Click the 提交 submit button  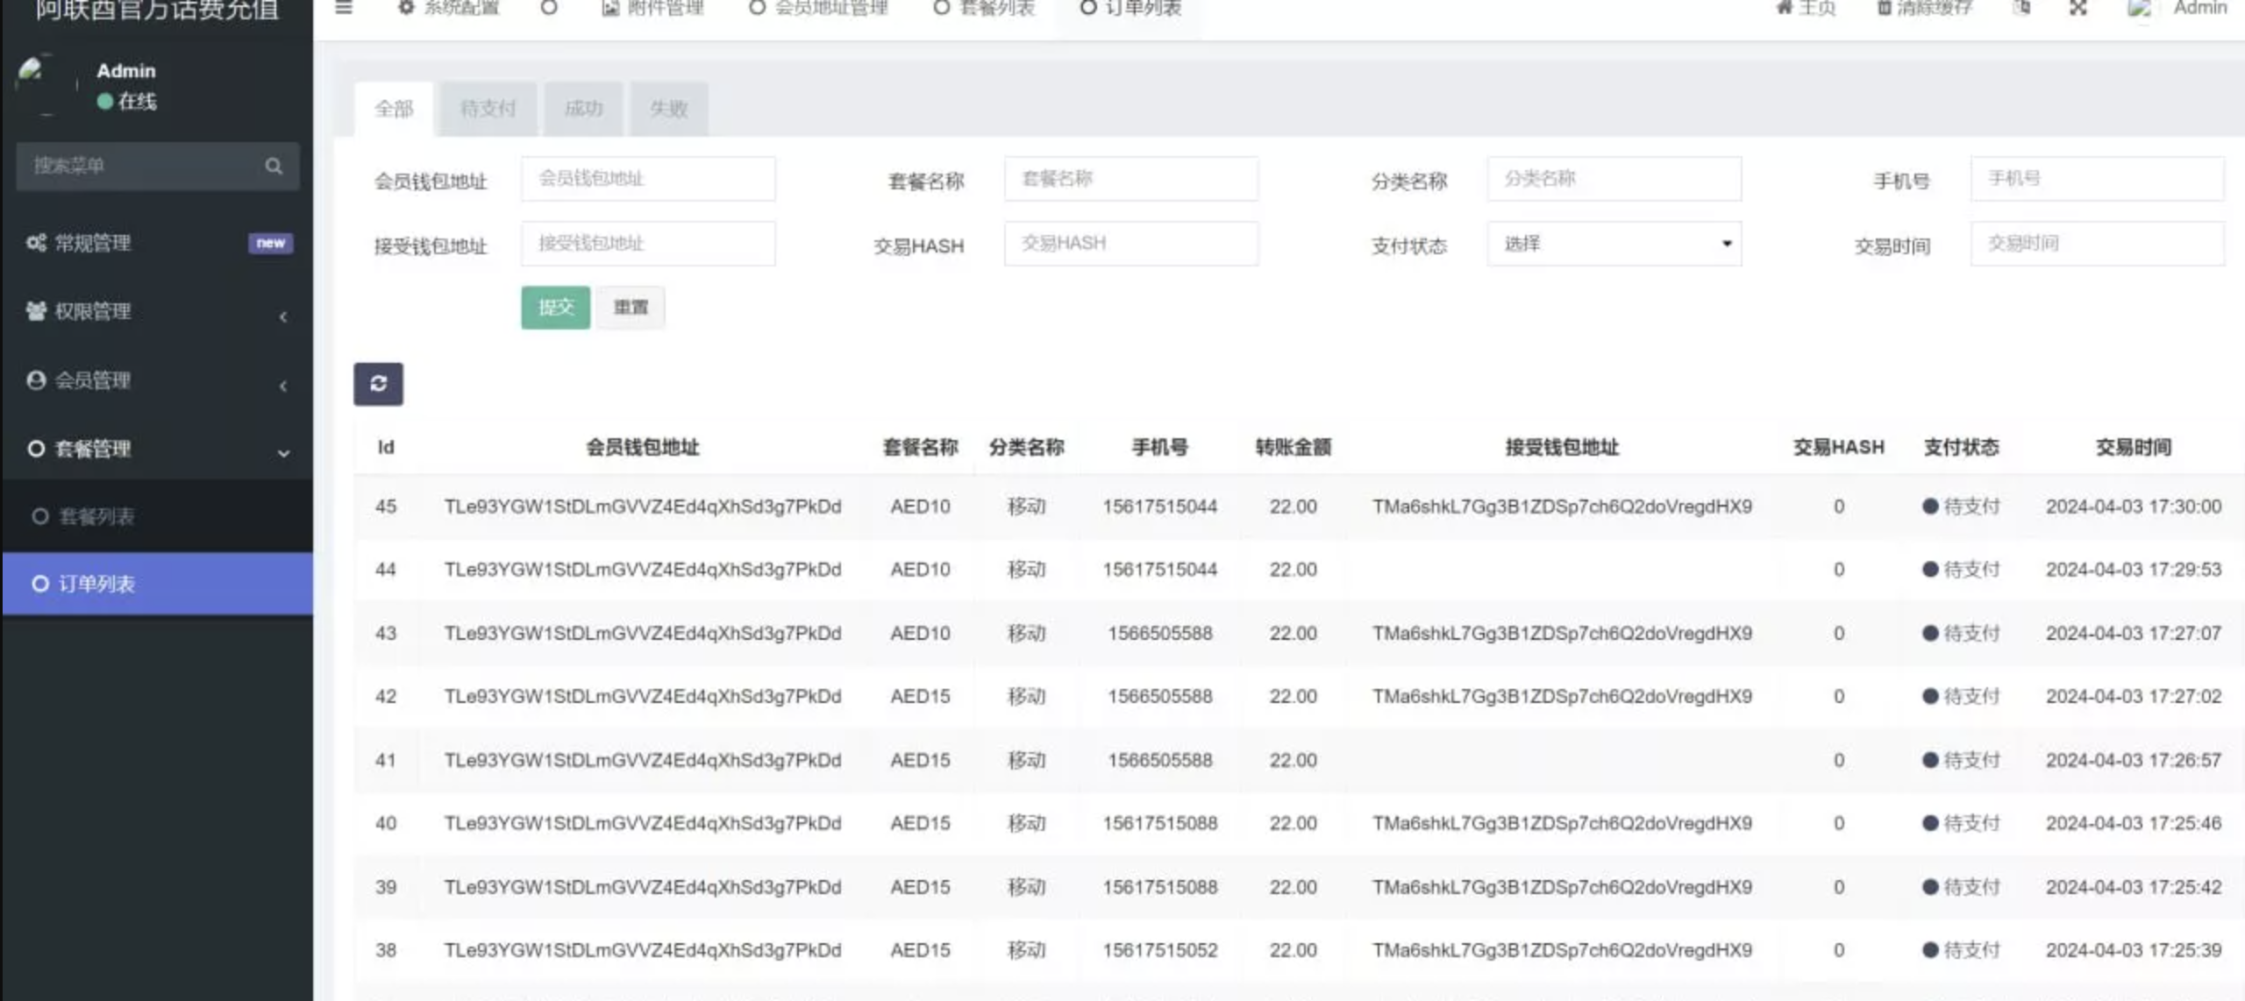coord(555,307)
